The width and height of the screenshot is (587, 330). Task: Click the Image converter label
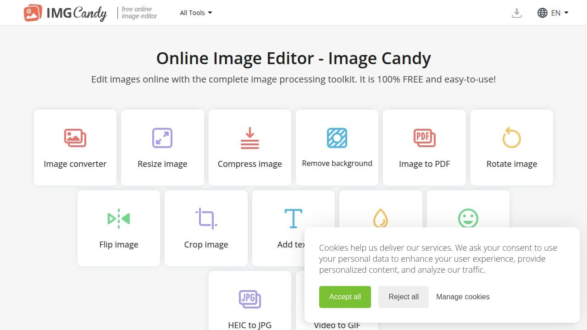pyautogui.click(x=75, y=164)
